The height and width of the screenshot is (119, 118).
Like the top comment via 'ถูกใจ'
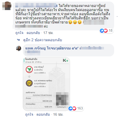(x=19, y=33)
